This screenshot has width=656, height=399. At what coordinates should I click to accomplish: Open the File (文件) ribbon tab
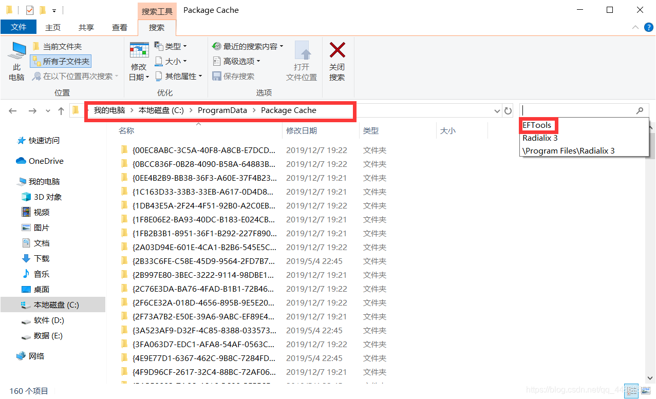coord(18,27)
